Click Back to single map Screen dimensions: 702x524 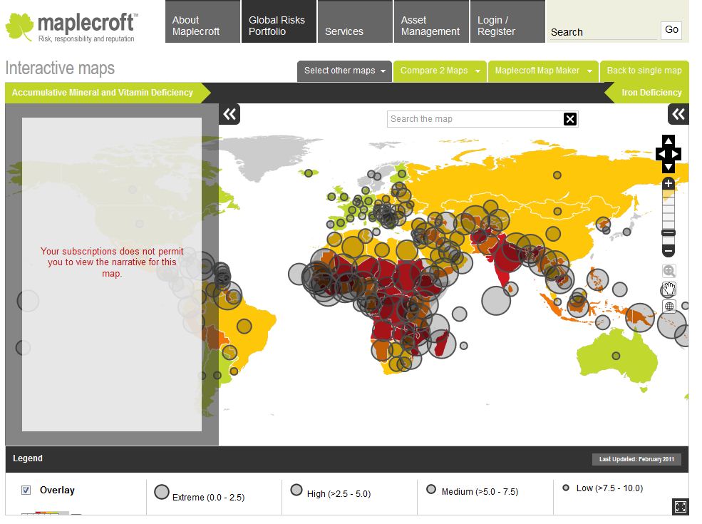point(644,71)
